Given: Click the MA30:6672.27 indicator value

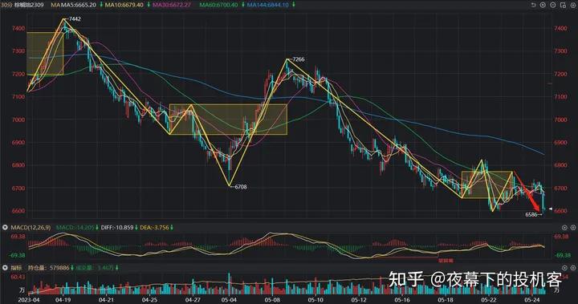Looking at the screenshot, I should tap(172, 5).
